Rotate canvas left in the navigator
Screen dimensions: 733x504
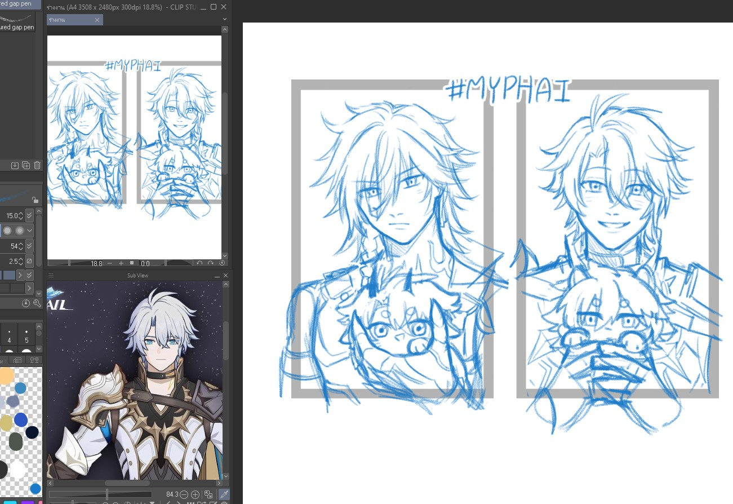point(199,263)
